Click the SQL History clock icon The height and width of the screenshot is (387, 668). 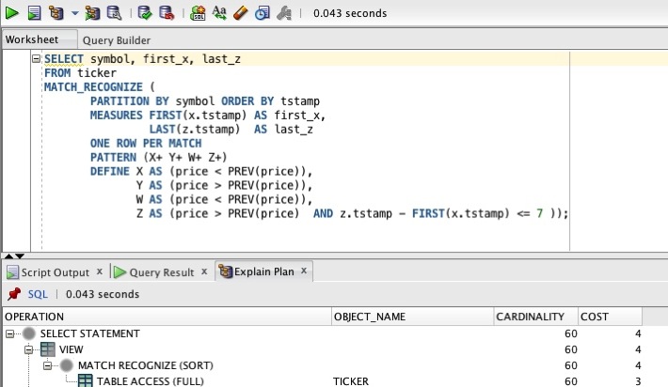tap(262, 13)
